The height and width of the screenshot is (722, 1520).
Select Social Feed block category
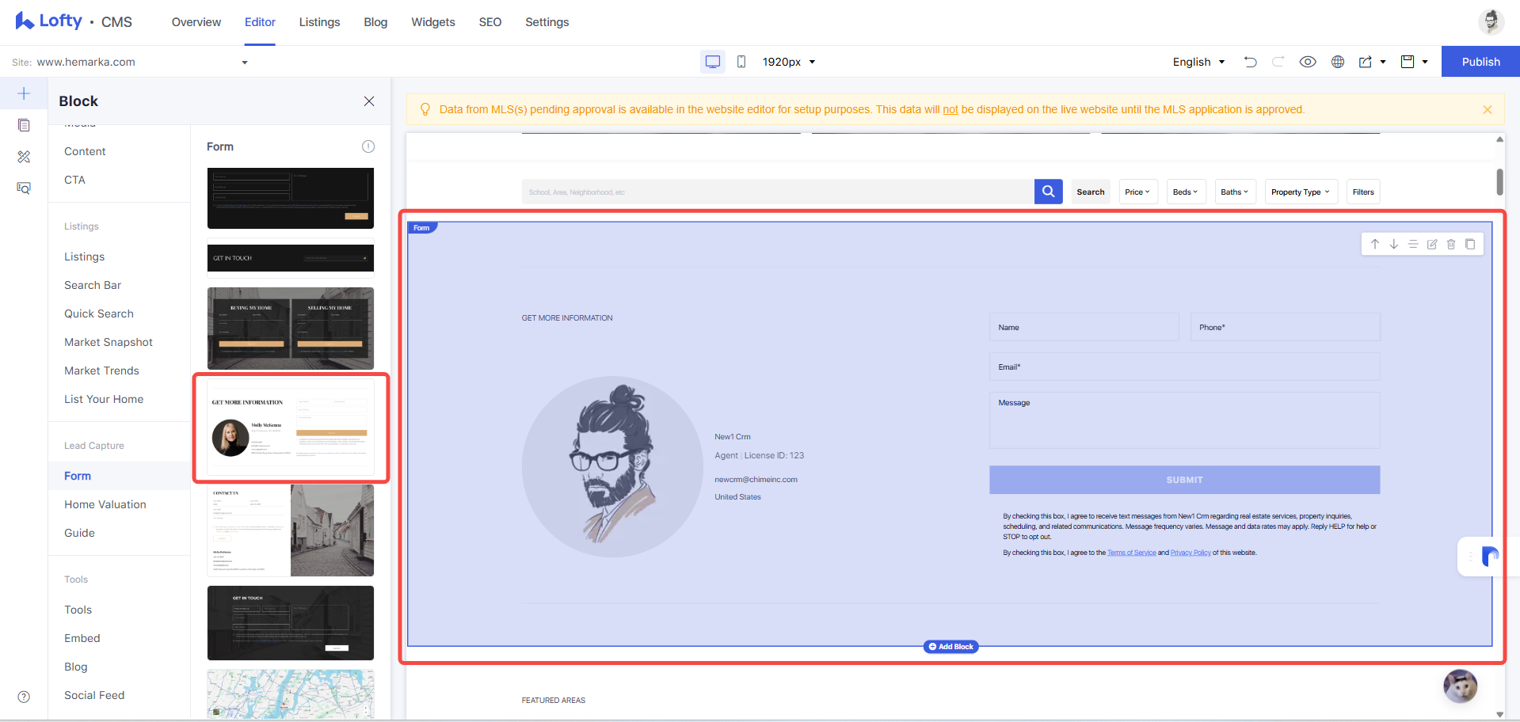tap(94, 695)
